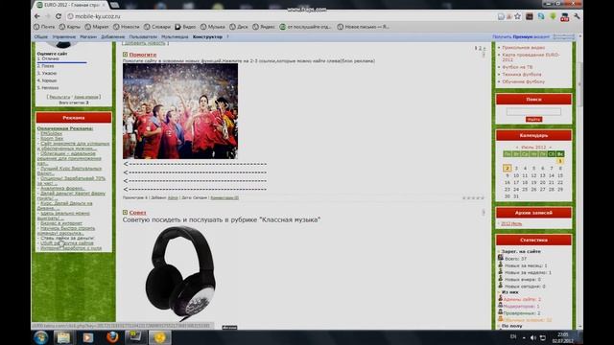Open the Маркет bookmark

coord(97,27)
